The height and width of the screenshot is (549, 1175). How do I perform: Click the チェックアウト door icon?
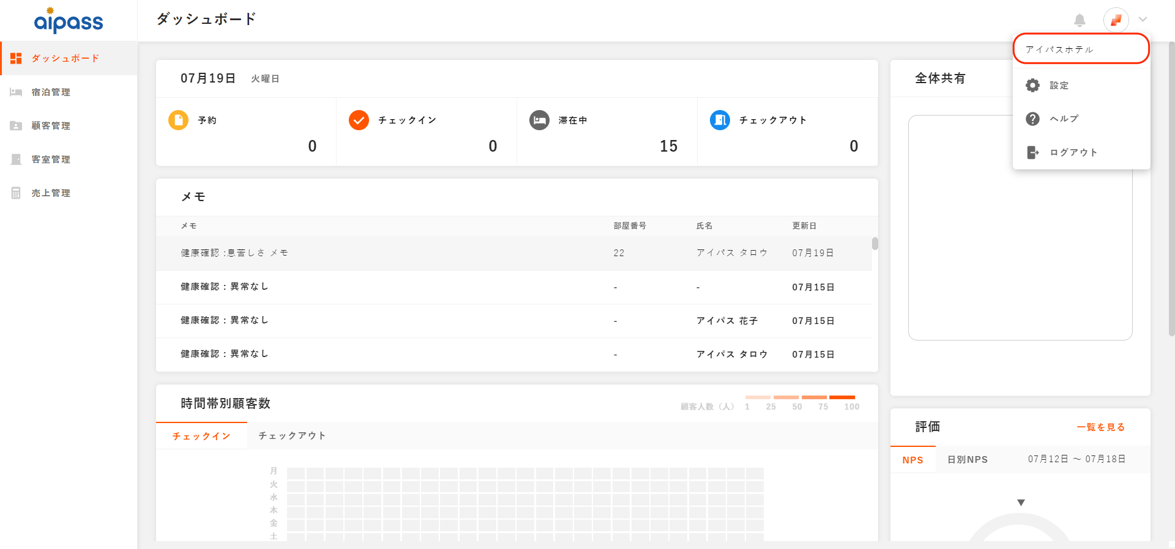click(x=720, y=120)
